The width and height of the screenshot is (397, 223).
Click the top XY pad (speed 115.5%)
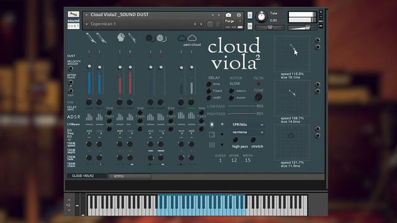(x=292, y=54)
